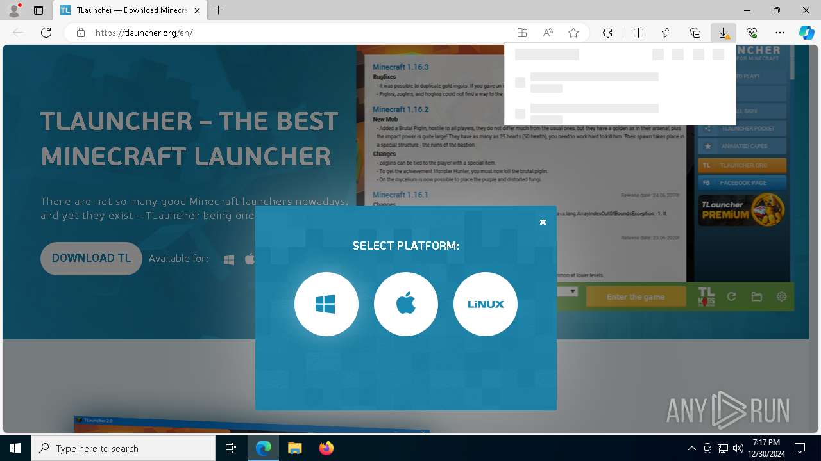Launch Firefox from the taskbar
The image size is (821, 461).
pos(326,448)
